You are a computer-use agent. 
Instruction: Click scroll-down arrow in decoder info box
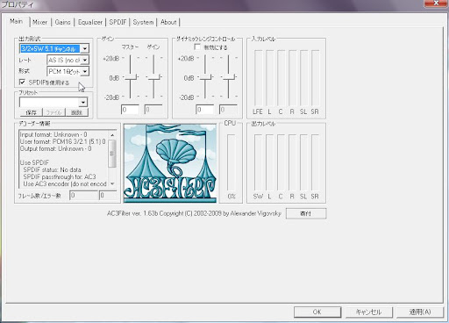pos(112,184)
